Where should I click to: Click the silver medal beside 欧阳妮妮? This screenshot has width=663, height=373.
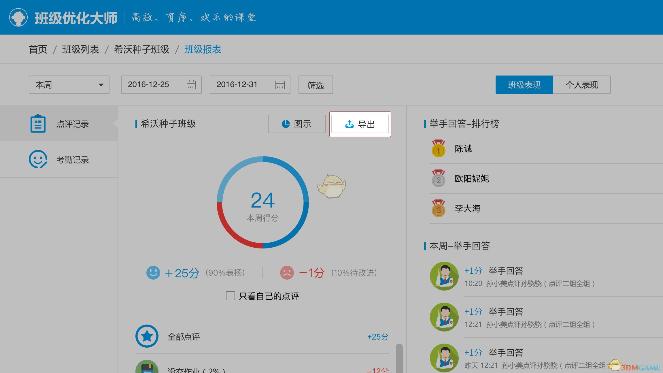coord(438,178)
